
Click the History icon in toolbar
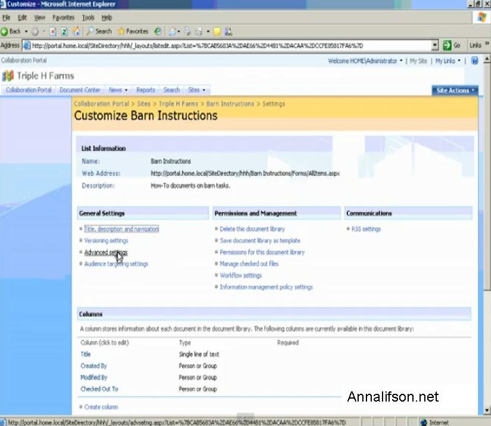coord(158,32)
